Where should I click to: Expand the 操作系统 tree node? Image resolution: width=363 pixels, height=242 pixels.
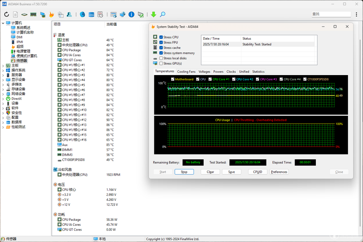pyautogui.click(x=3, y=70)
